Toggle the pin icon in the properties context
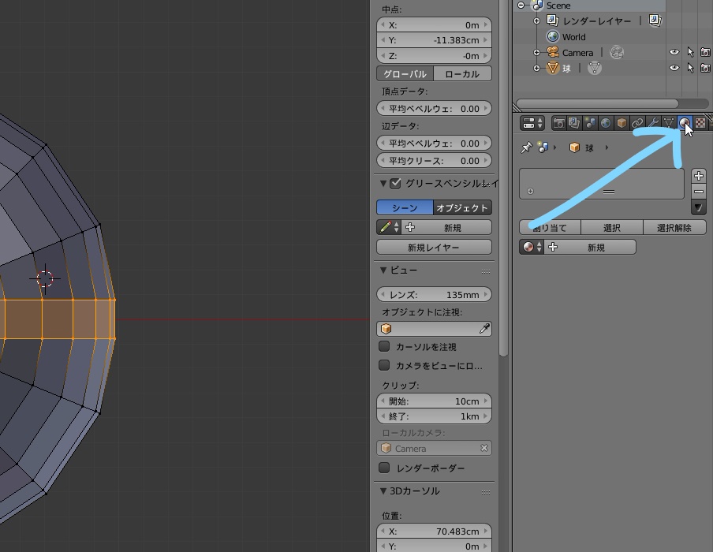Viewport: 713px width, 552px height. pyautogui.click(x=526, y=147)
